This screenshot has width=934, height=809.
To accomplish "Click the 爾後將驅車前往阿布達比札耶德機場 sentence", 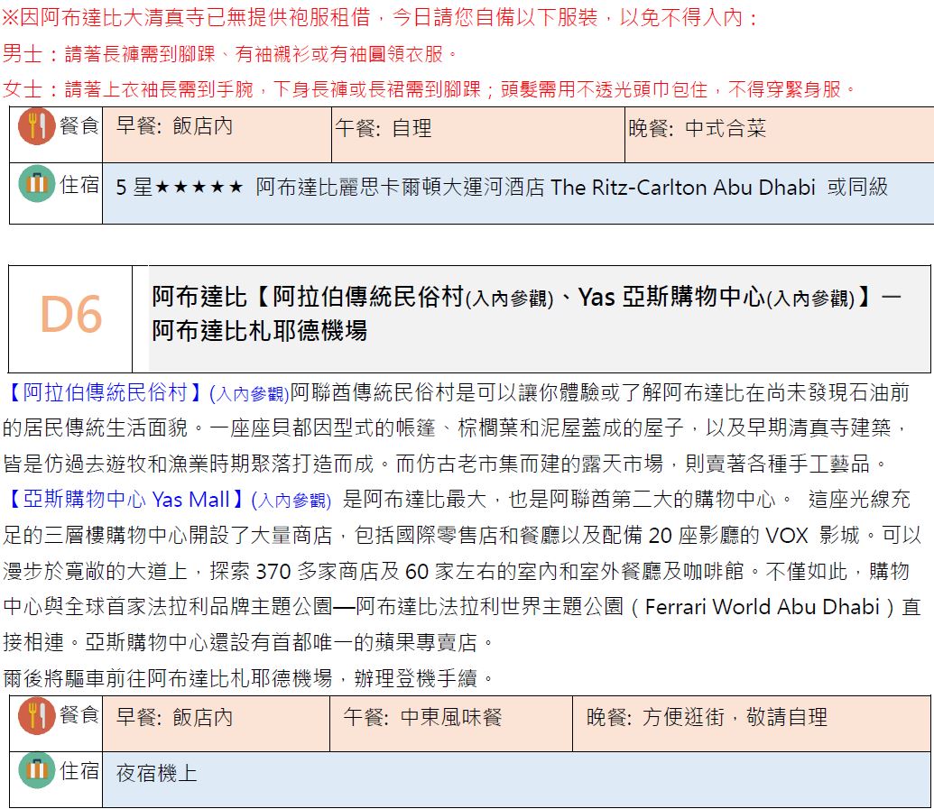I will pos(248,676).
